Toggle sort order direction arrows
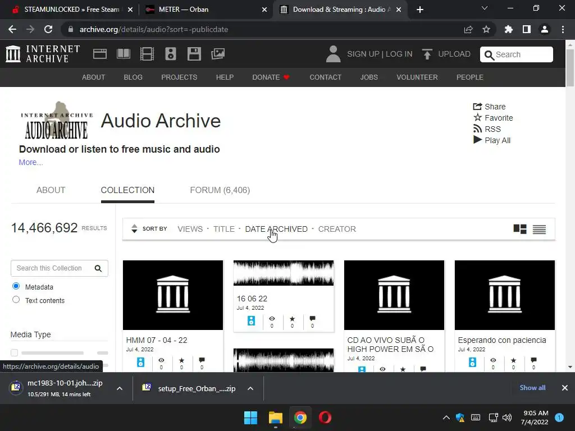Image resolution: width=575 pixels, height=431 pixels. pyautogui.click(x=134, y=229)
